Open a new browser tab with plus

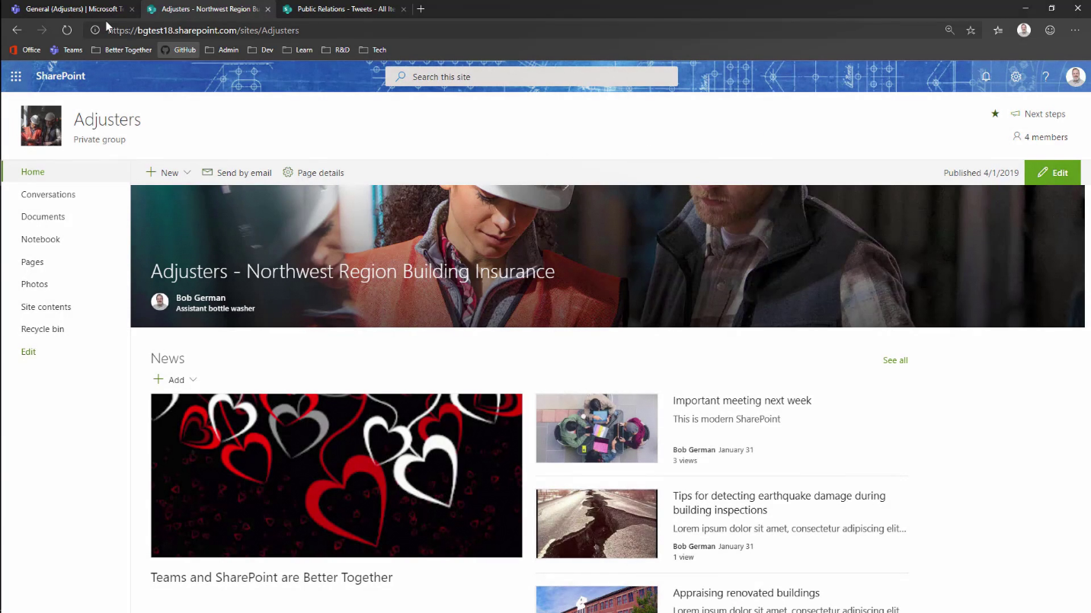[421, 9]
